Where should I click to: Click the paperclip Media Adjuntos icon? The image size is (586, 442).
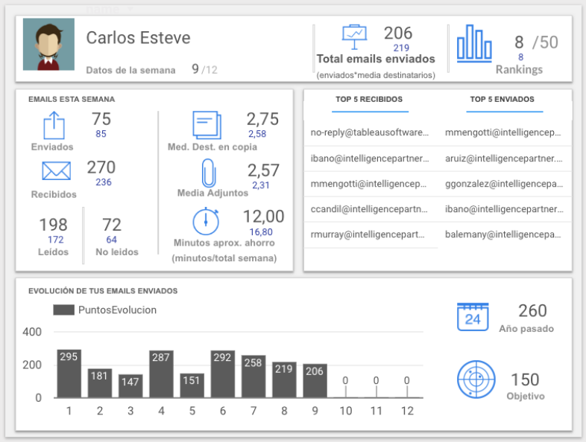tap(207, 173)
